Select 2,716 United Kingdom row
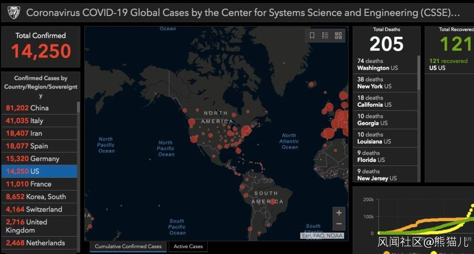This screenshot has width=474, height=254. pos(39,226)
